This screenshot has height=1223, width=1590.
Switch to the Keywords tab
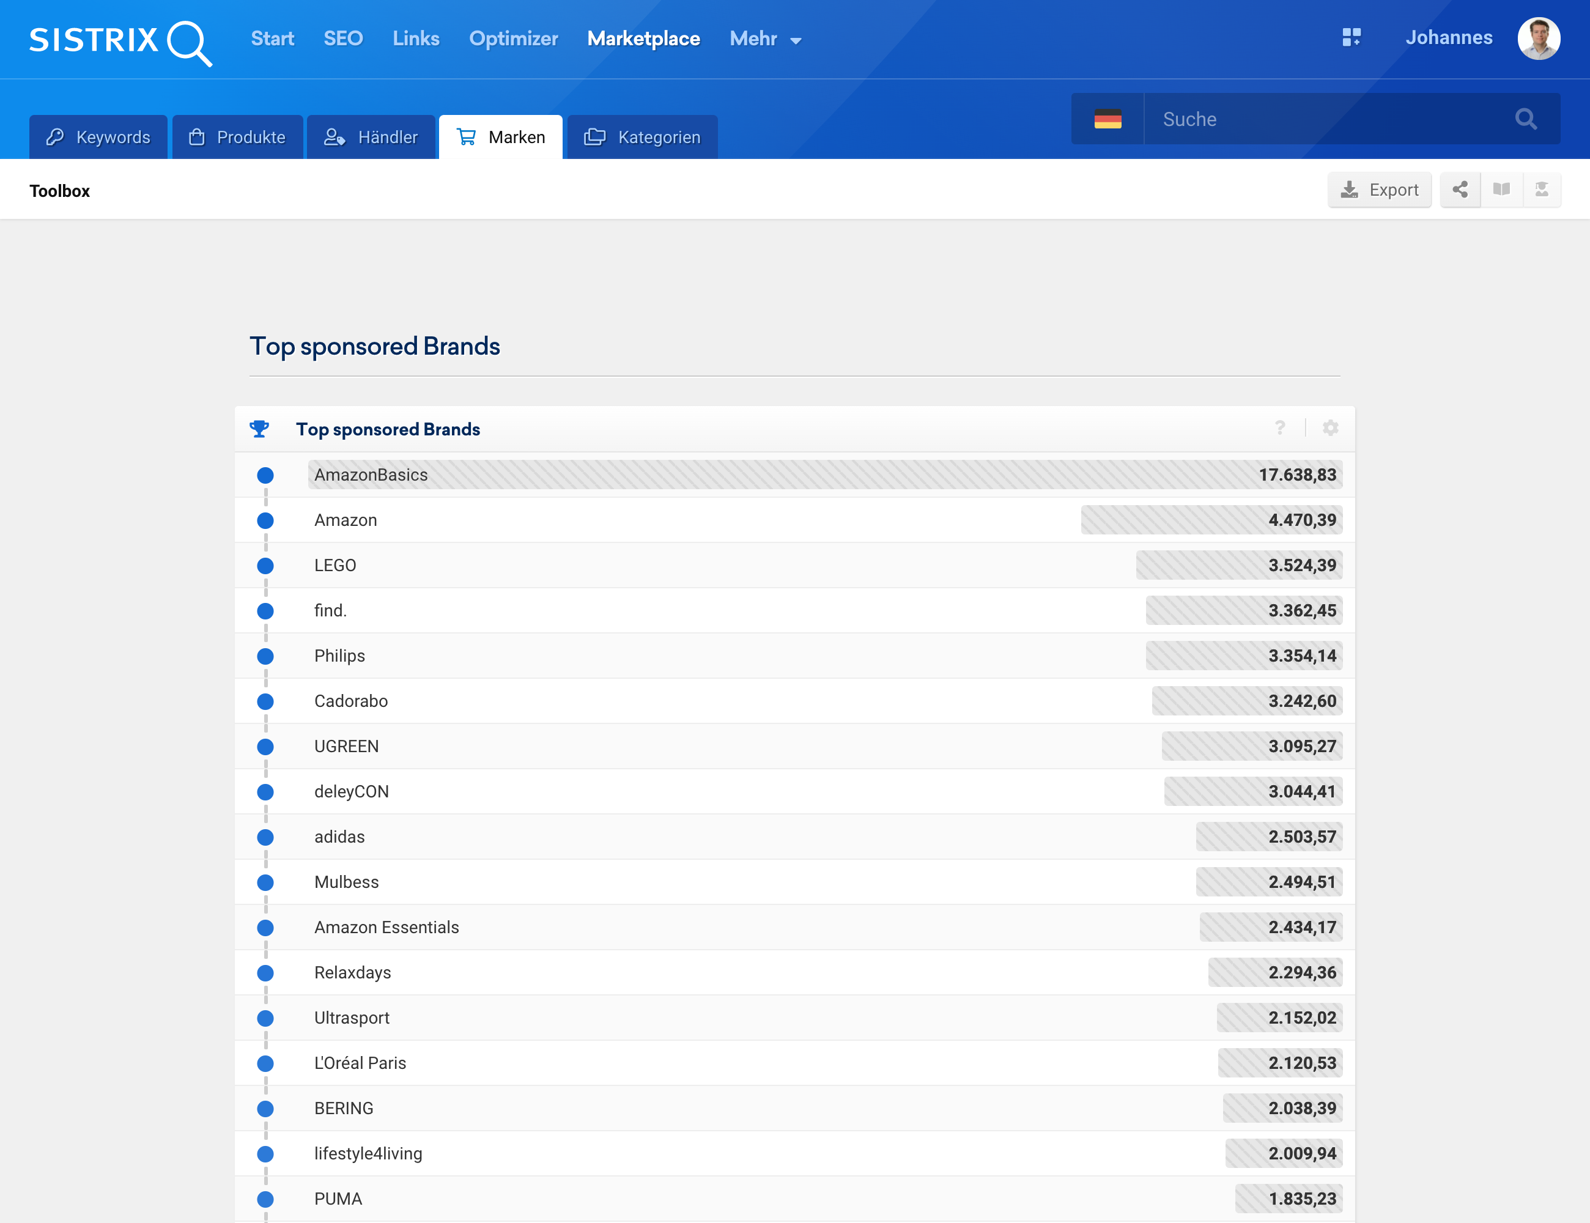tap(98, 137)
